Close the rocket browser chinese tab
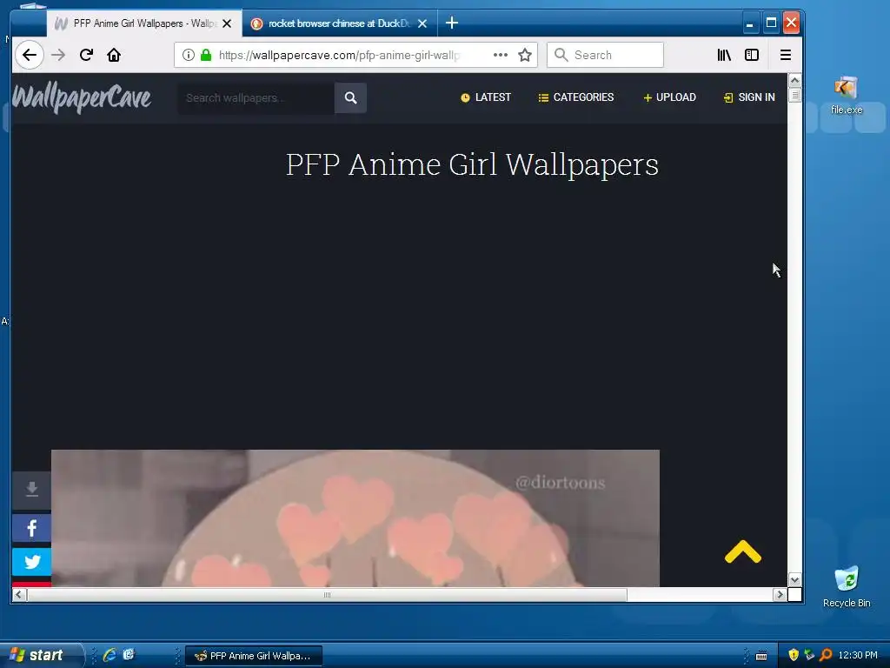890x668 pixels. 422,23
